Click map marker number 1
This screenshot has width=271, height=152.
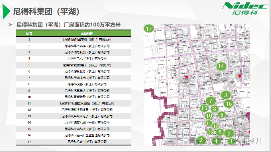click(231, 141)
